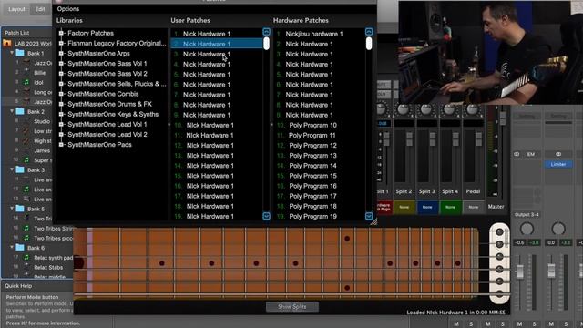Screen dimensions: 583x328
Task: Click Hardware Patches scroll-down arrow icon
Action: 369,216
